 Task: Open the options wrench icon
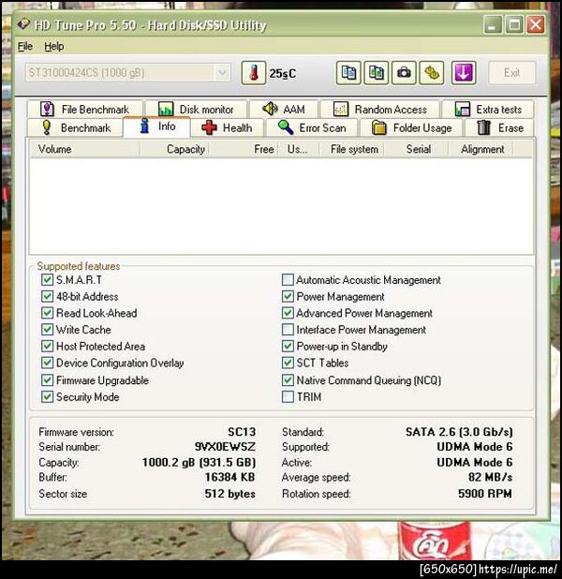point(432,73)
